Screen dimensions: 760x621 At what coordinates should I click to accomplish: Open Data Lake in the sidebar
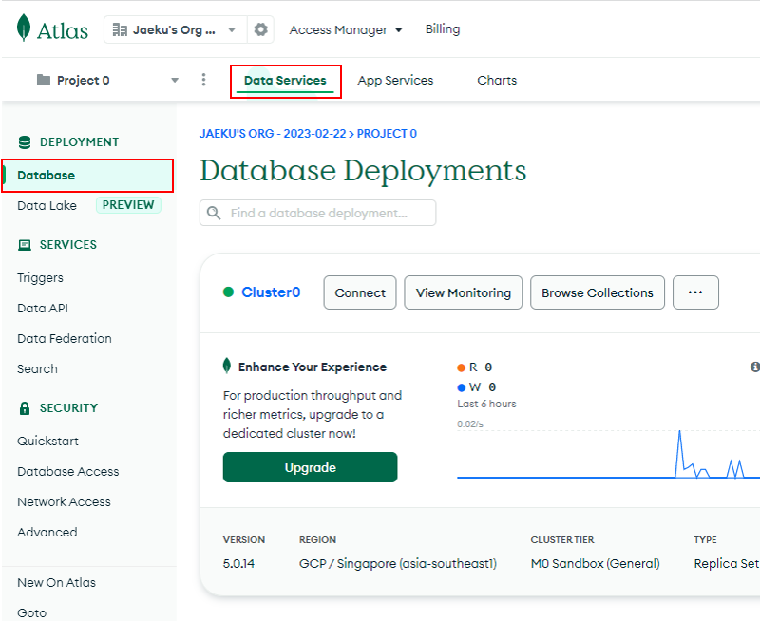click(x=47, y=206)
